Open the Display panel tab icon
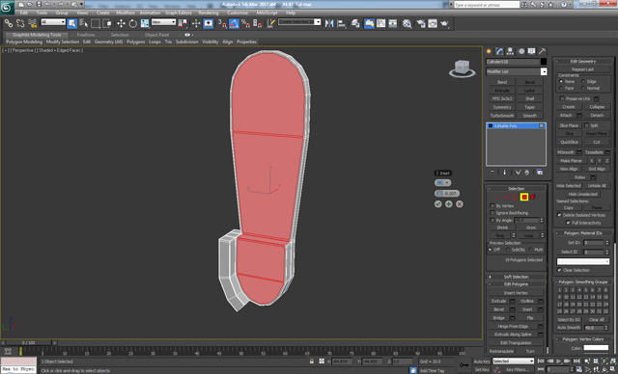 click(532, 51)
